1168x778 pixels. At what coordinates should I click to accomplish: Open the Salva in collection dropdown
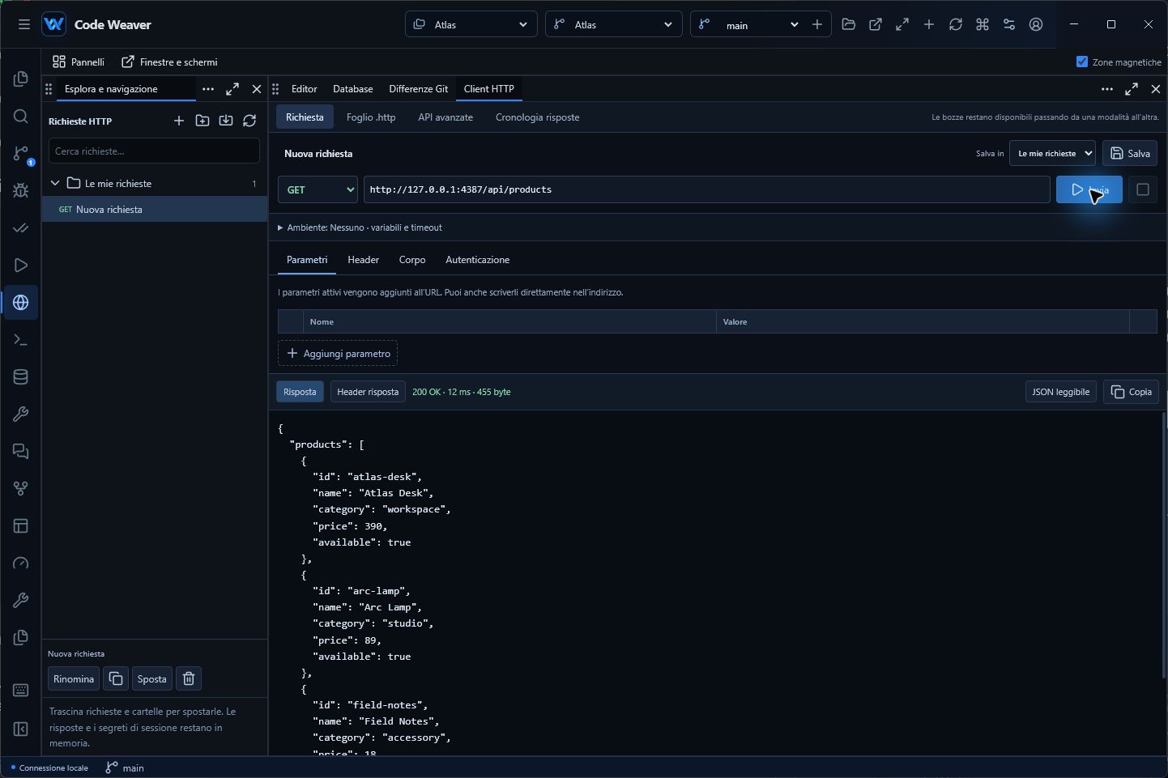(1052, 153)
